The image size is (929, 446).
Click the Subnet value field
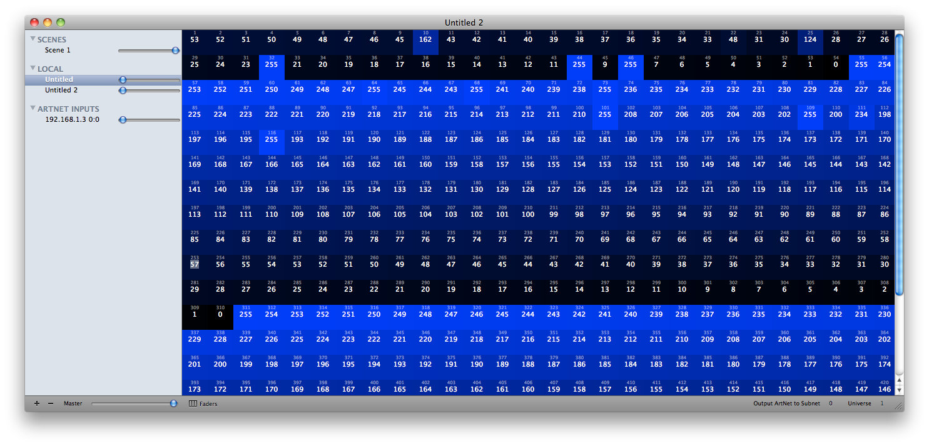pyautogui.click(x=831, y=404)
